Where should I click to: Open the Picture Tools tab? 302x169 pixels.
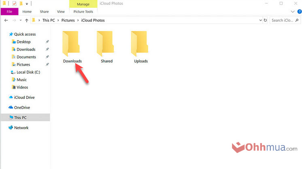[83, 12]
